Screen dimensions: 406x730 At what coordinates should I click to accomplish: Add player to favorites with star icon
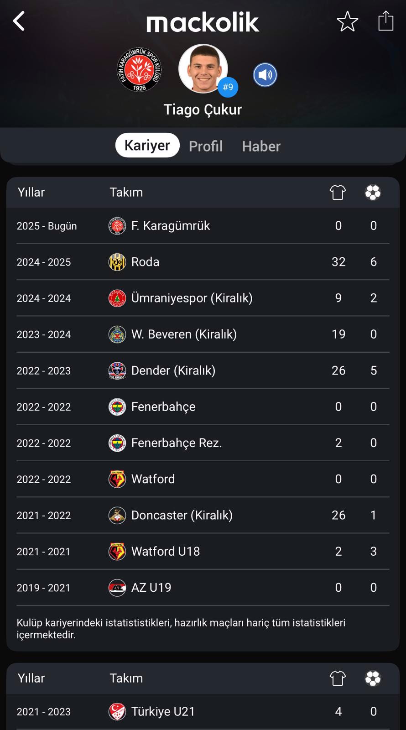click(347, 21)
